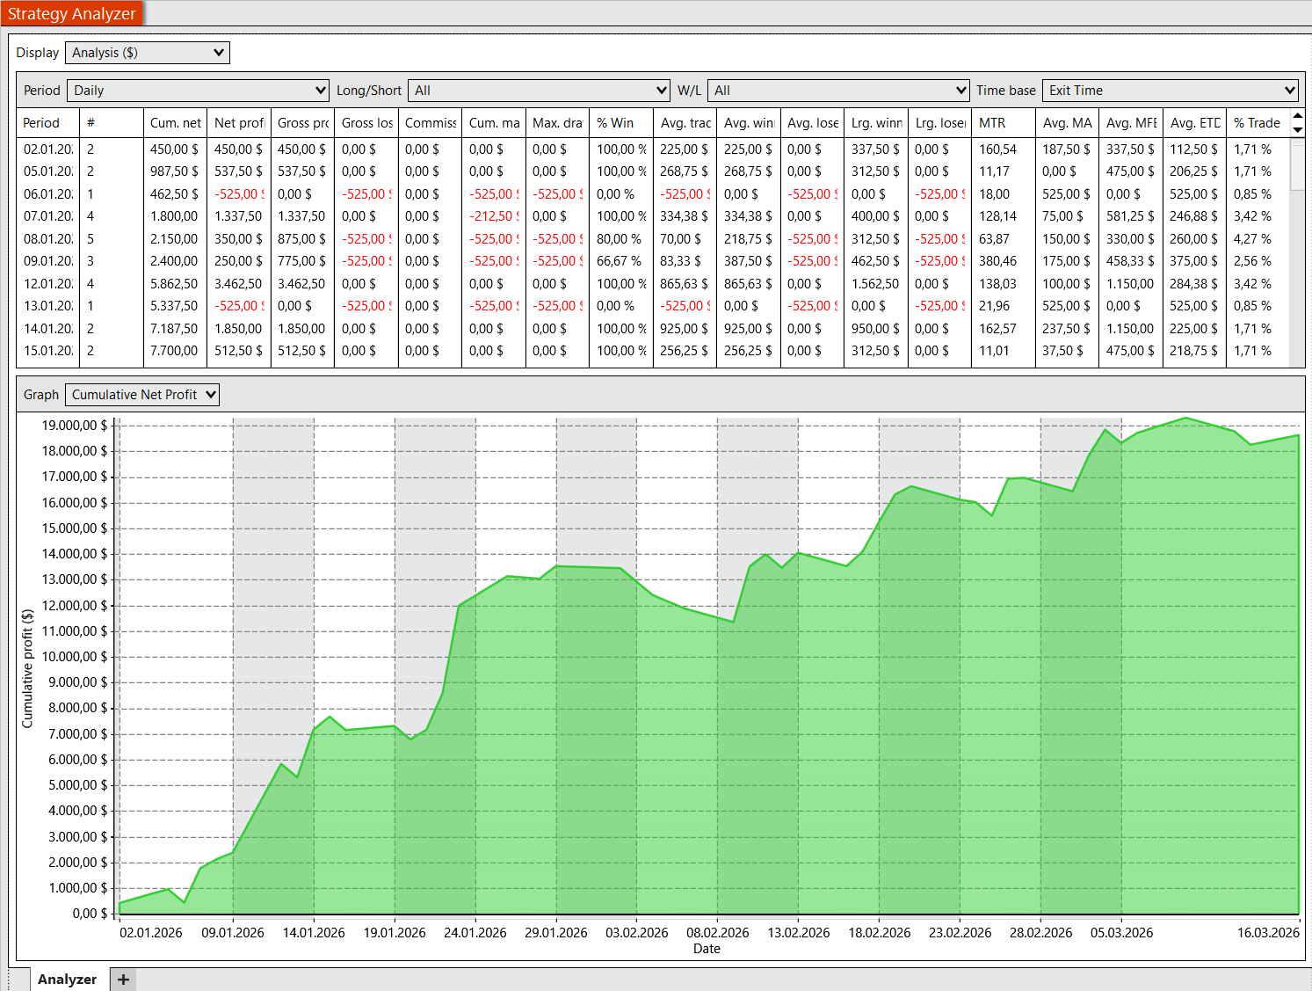This screenshot has height=991, width=1312.
Task: Open the Long/Short filter dropdown
Action: (540, 91)
